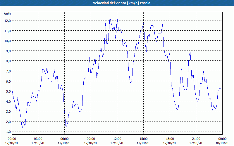Click the 12:00 time axis label
The width and height of the screenshot is (234, 146).
[x=117, y=139]
